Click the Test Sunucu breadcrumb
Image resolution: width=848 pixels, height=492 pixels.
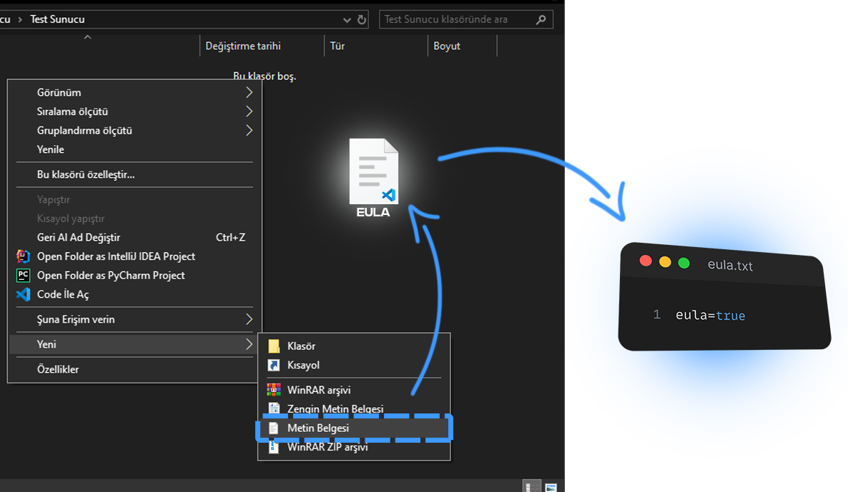point(57,19)
